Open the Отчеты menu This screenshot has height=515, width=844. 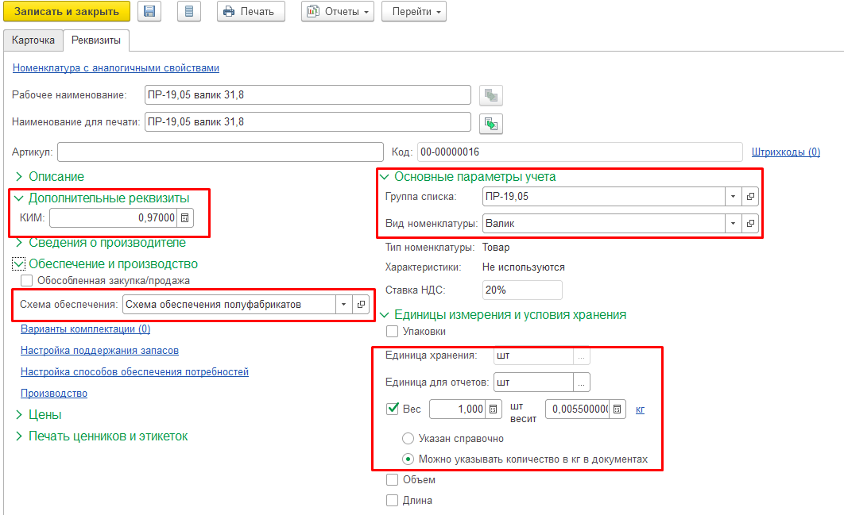[x=338, y=11]
